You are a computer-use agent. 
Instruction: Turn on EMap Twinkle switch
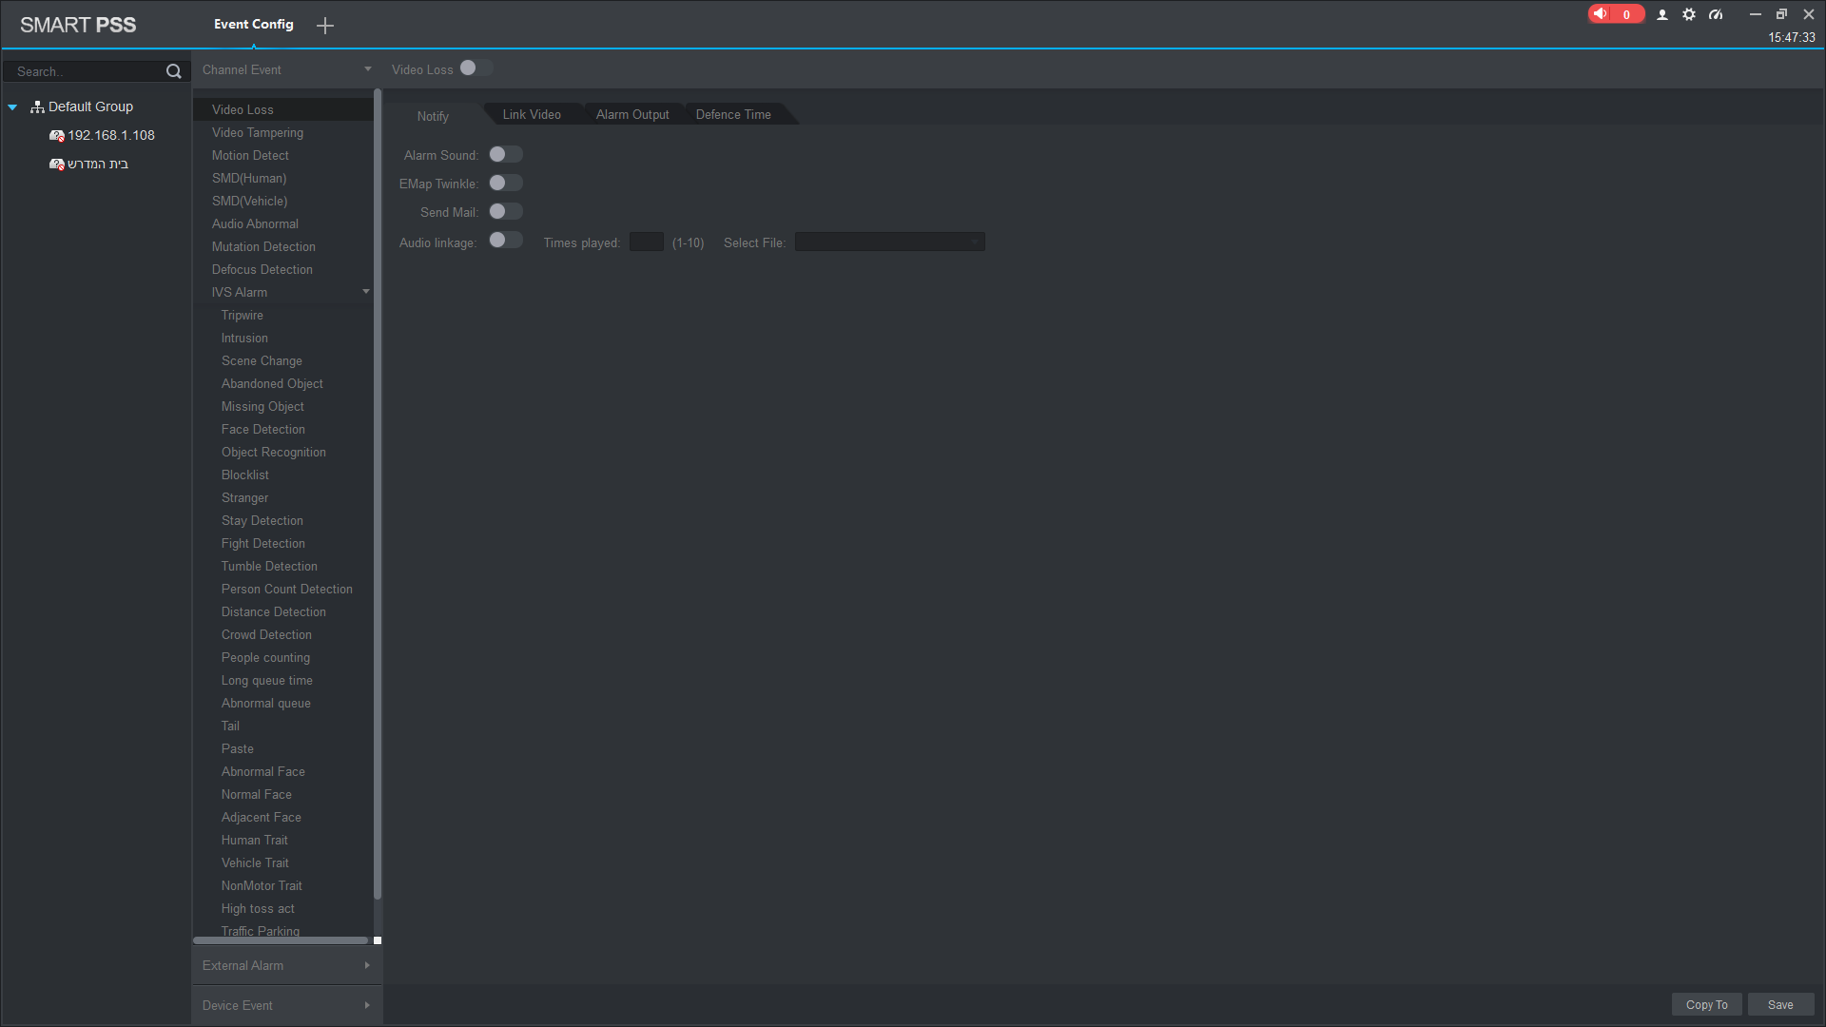point(506,184)
